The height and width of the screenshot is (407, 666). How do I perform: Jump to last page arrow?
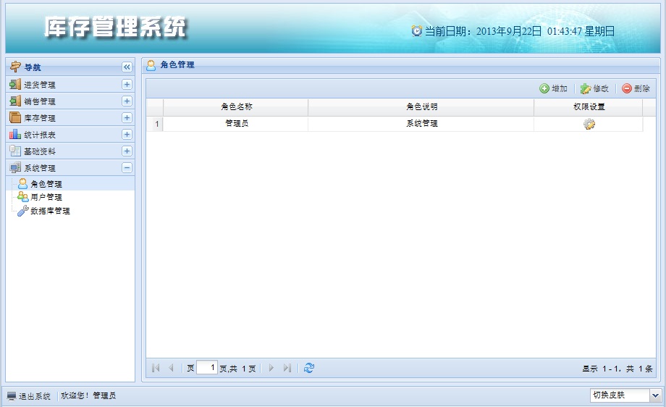tap(287, 368)
